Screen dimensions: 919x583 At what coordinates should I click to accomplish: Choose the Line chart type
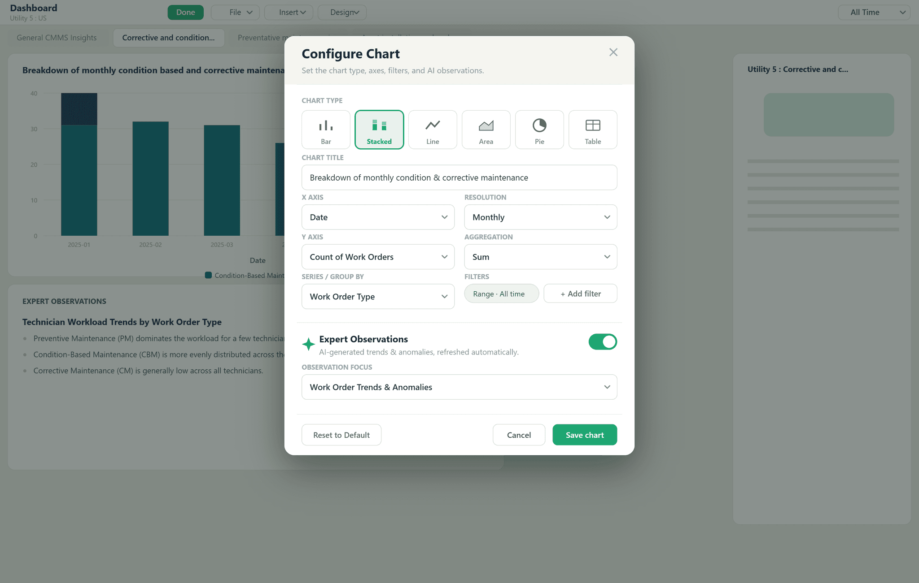(433, 130)
